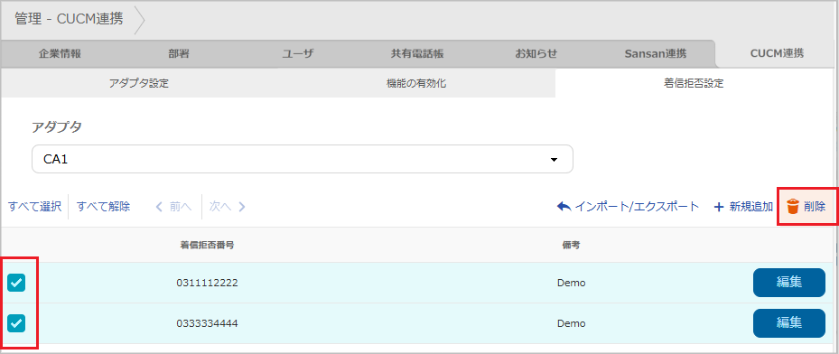Select the 着信拒否設定 sub-tab
The image size is (839, 354).
(x=694, y=83)
